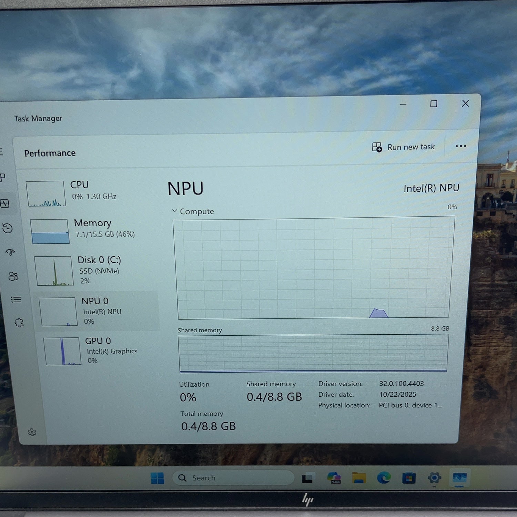Click the Memory usage mini graph
This screenshot has width=517, height=517.
tap(49, 231)
